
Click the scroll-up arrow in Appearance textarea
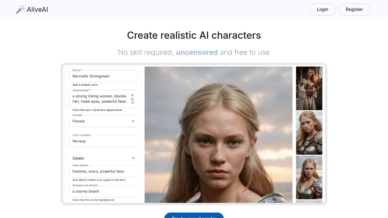(x=132, y=95)
